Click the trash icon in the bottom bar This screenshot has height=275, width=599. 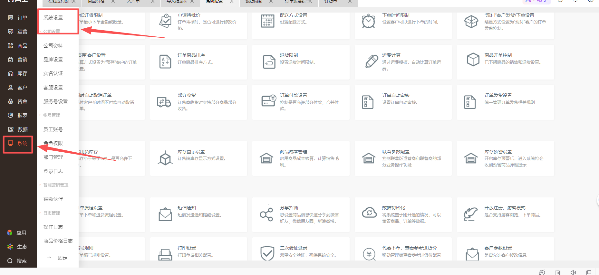point(558,272)
